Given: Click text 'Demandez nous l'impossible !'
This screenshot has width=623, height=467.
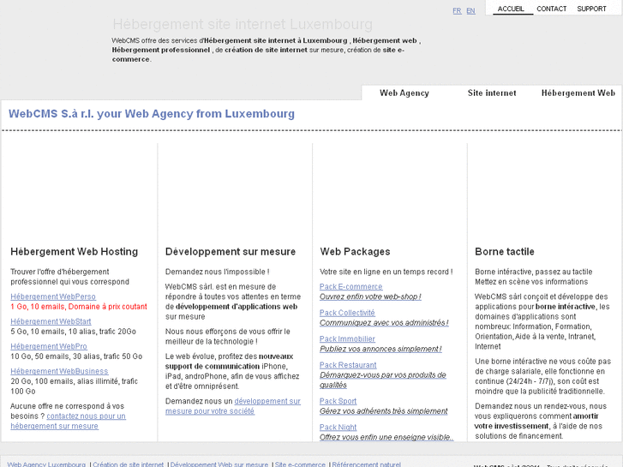Looking at the screenshot, I should click(x=218, y=272).
